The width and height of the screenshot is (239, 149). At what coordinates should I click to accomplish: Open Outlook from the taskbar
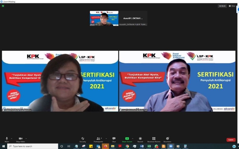(x=98, y=146)
